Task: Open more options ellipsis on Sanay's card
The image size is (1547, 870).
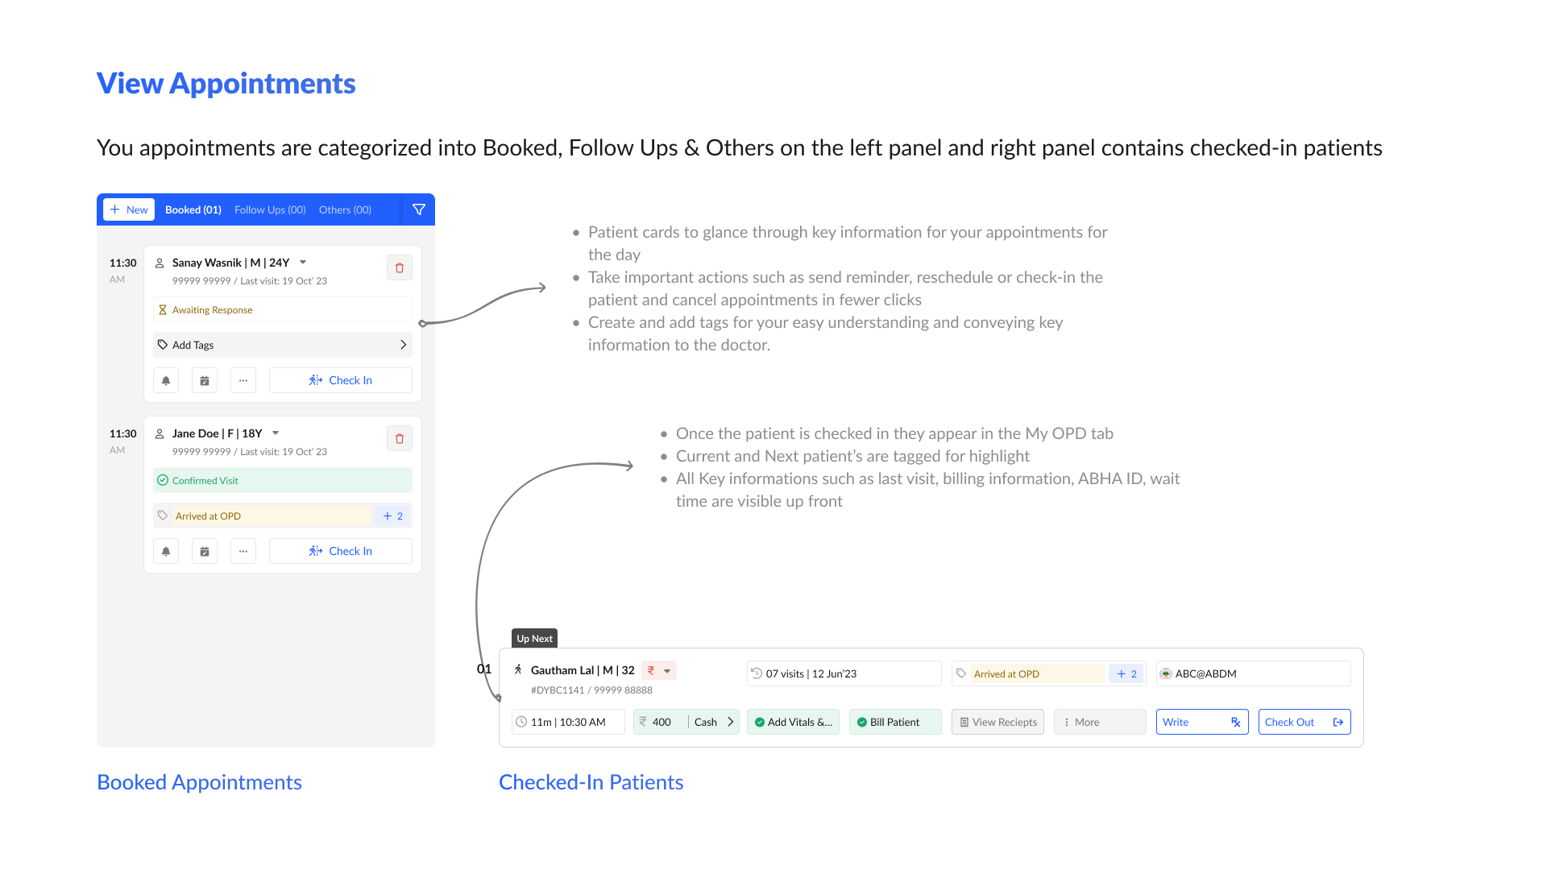Action: 243,380
